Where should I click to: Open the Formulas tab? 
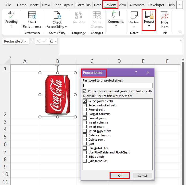click(x=83, y=5)
